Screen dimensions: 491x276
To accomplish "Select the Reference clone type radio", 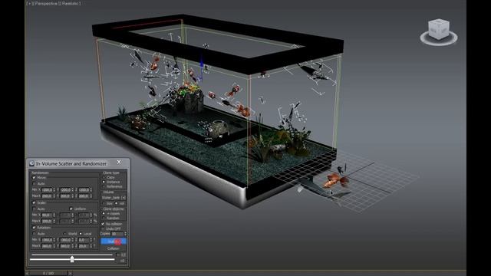I will click(104, 186).
